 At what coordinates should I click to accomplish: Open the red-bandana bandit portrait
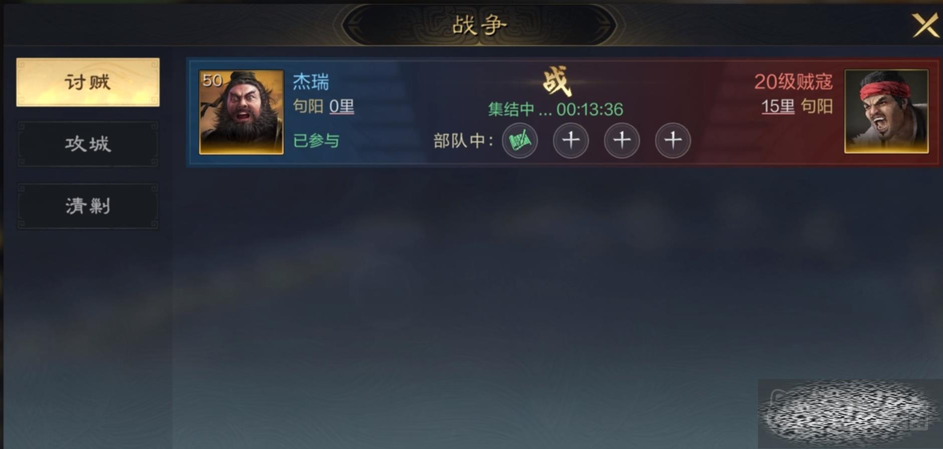[886, 111]
